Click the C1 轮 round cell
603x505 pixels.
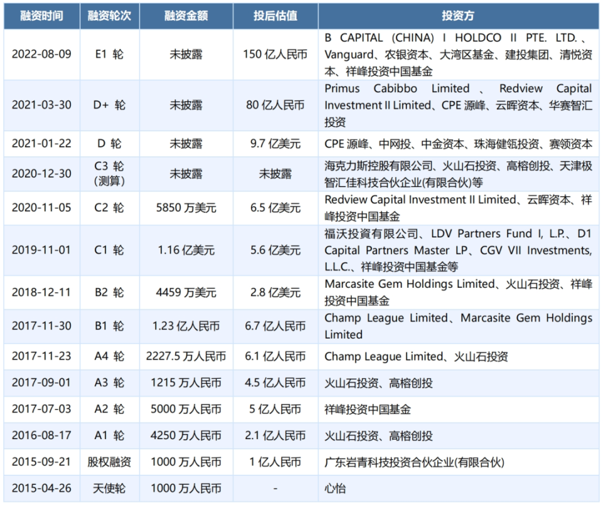(109, 251)
